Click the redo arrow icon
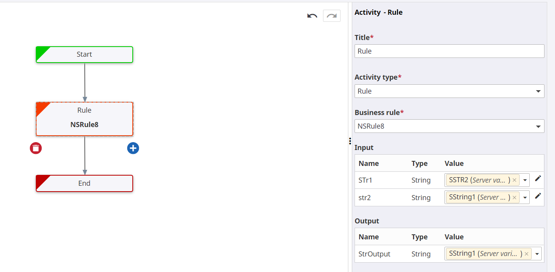The image size is (555, 272). click(x=331, y=16)
